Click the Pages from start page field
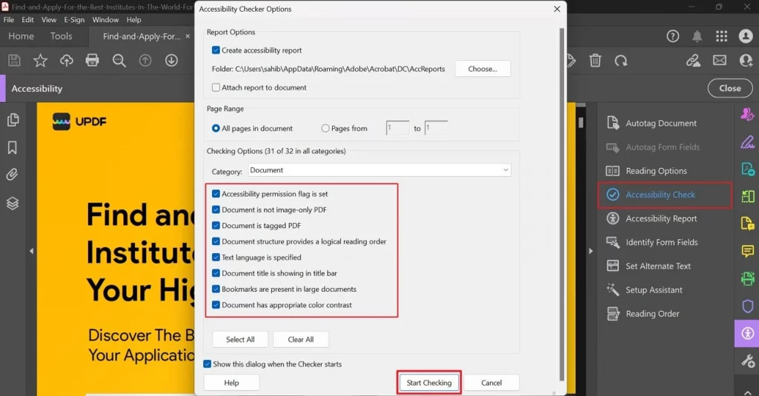Viewport: 759px width, 396px height. (397, 128)
